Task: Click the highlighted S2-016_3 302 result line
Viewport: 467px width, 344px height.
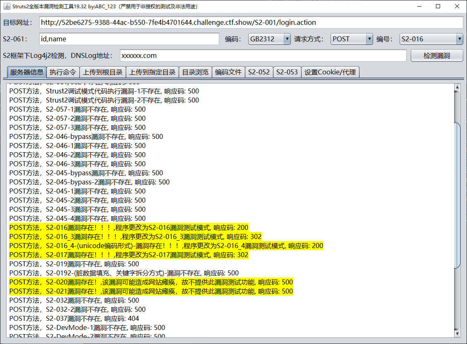Action: coord(136,237)
